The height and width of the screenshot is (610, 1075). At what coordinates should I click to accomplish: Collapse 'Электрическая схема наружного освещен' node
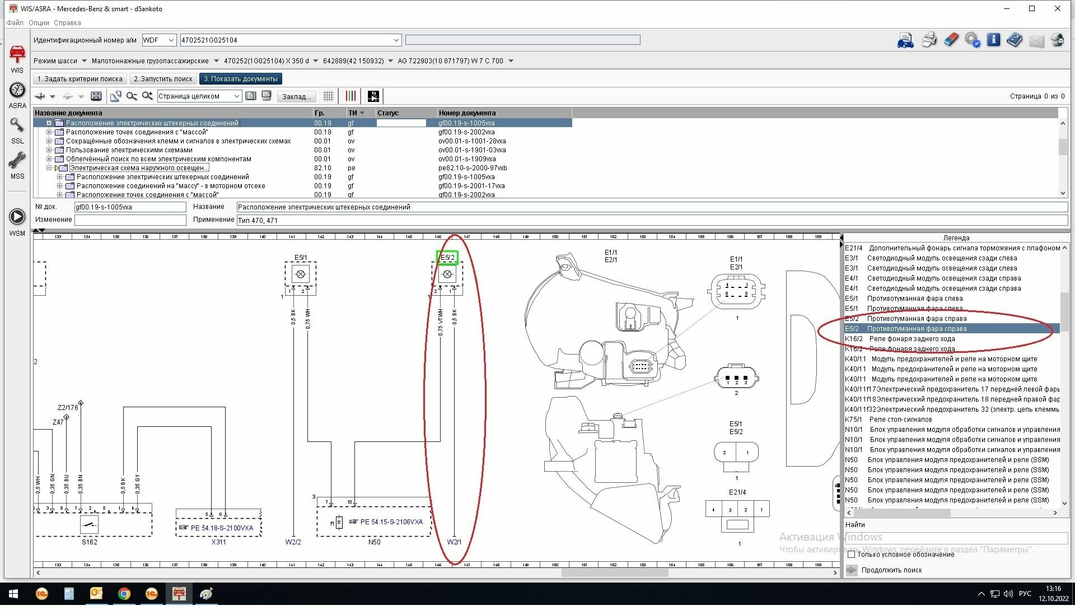click(49, 168)
